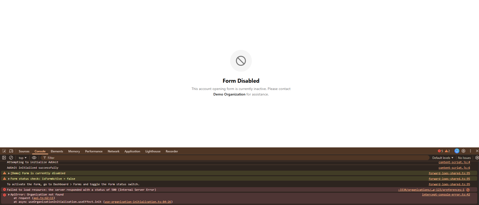This screenshot has width=479, height=205.
Task: Expand '[Demo] Form is currently disabled' warning
Action: 9,173
